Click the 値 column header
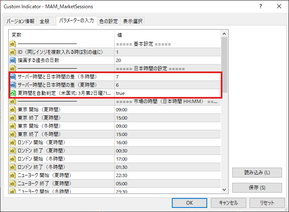Screen dimensions: 289x212 tap(168, 35)
